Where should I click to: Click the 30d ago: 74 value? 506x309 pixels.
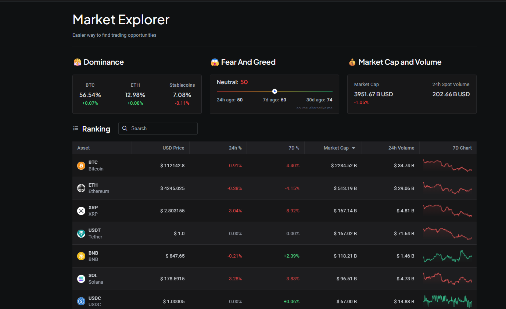(x=319, y=100)
